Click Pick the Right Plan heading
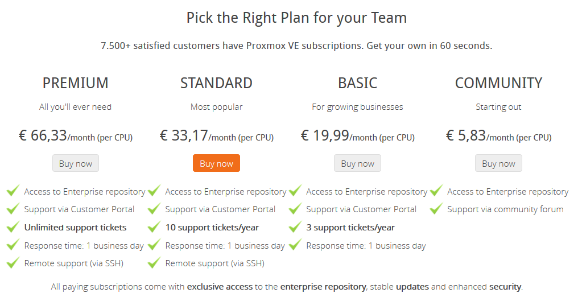Image resolution: width=578 pixels, height=297 pixels. pos(296,18)
